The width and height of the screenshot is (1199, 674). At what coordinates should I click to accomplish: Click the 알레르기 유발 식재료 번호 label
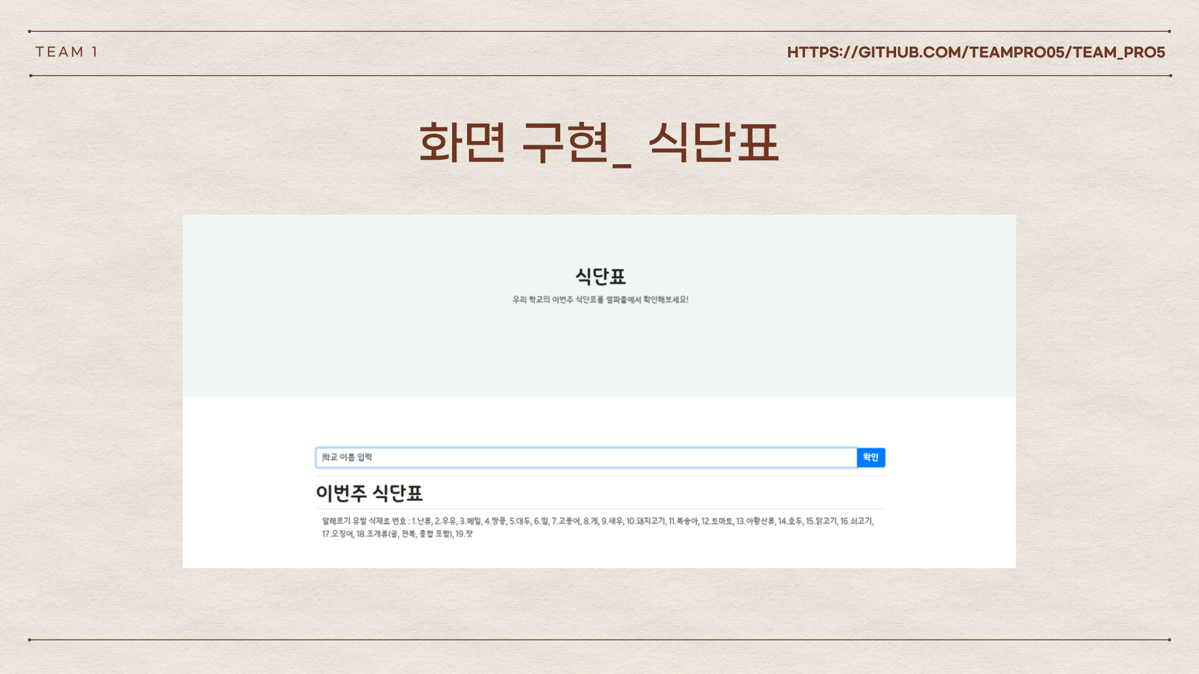coord(364,521)
